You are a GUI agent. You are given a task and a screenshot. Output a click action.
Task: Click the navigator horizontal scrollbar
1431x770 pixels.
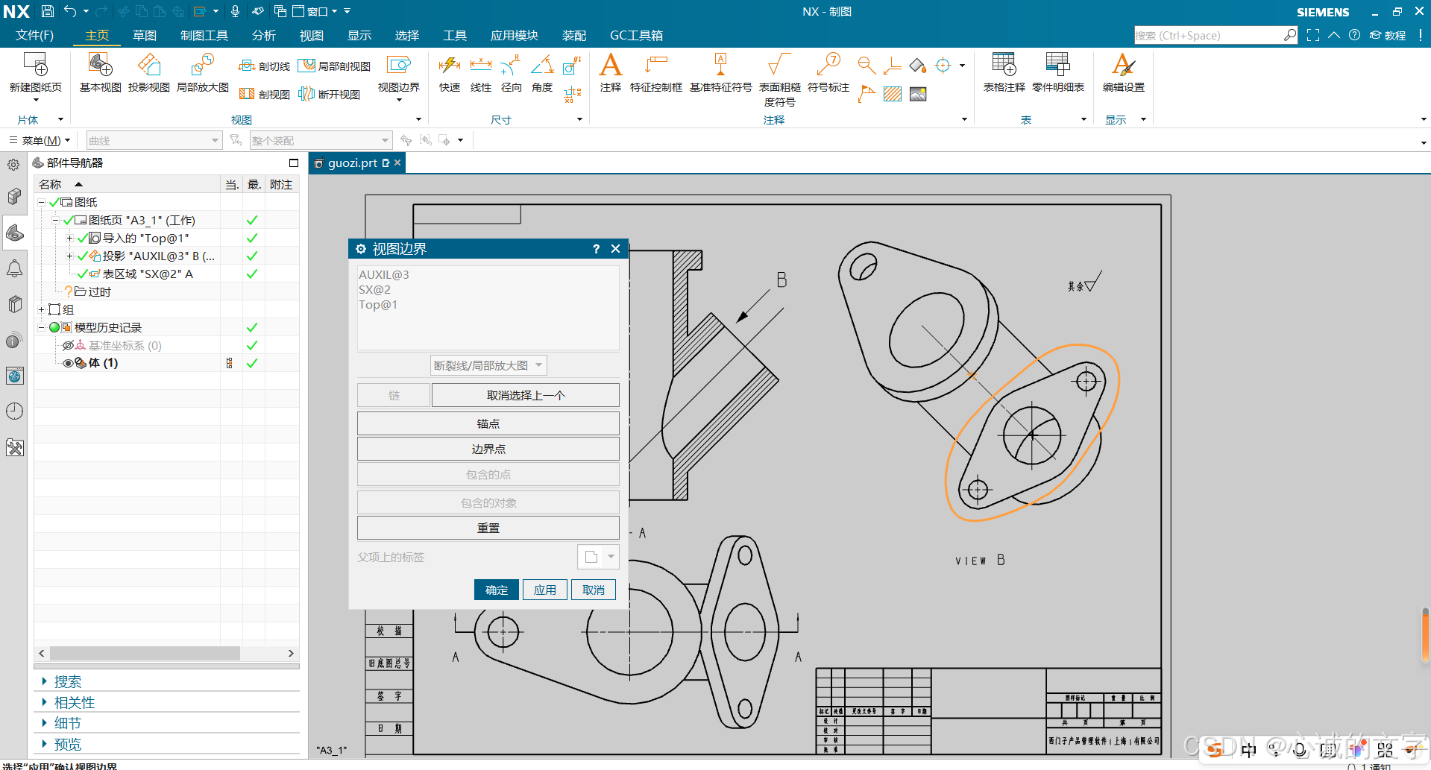coord(145,653)
